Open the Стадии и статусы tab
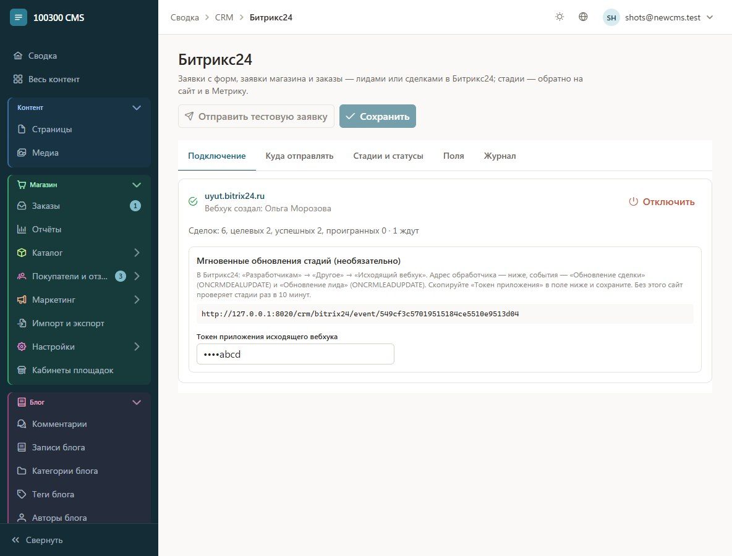 point(388,156)
